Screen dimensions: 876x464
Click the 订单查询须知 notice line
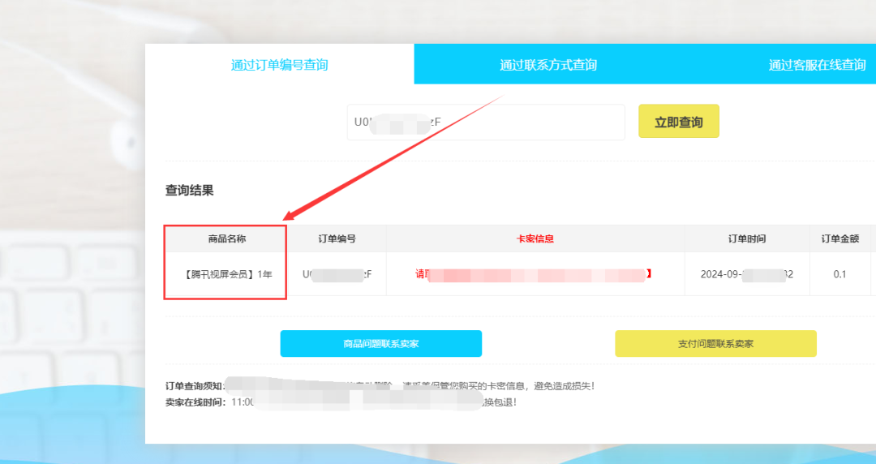pos(380,386)
